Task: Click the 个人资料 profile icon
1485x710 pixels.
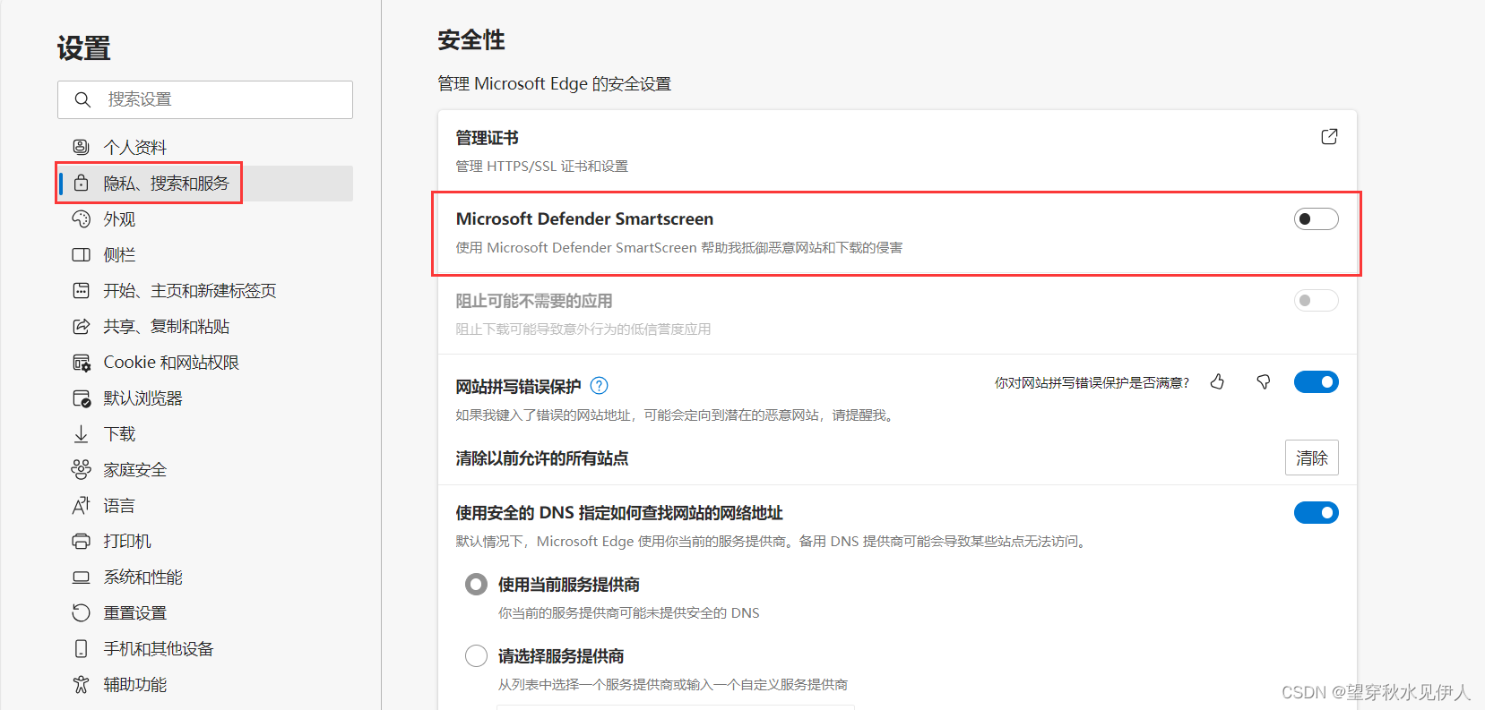Action: pyautogui.click(x=81, y=147)
